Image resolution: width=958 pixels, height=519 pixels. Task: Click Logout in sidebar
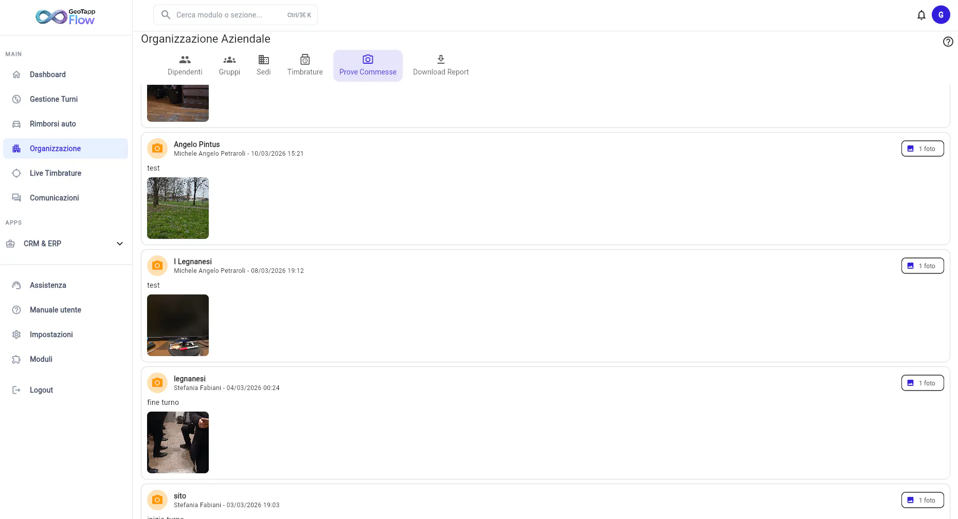[x=65, y=390]
